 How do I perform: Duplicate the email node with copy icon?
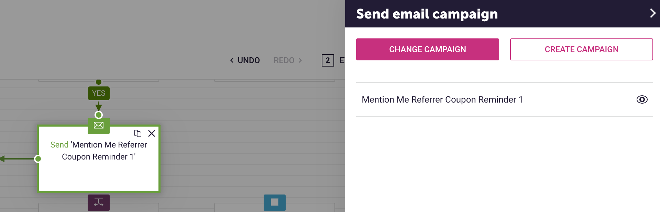(138, 133)
